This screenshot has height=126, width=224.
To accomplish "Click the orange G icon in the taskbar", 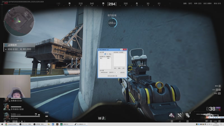I will 57,124.
